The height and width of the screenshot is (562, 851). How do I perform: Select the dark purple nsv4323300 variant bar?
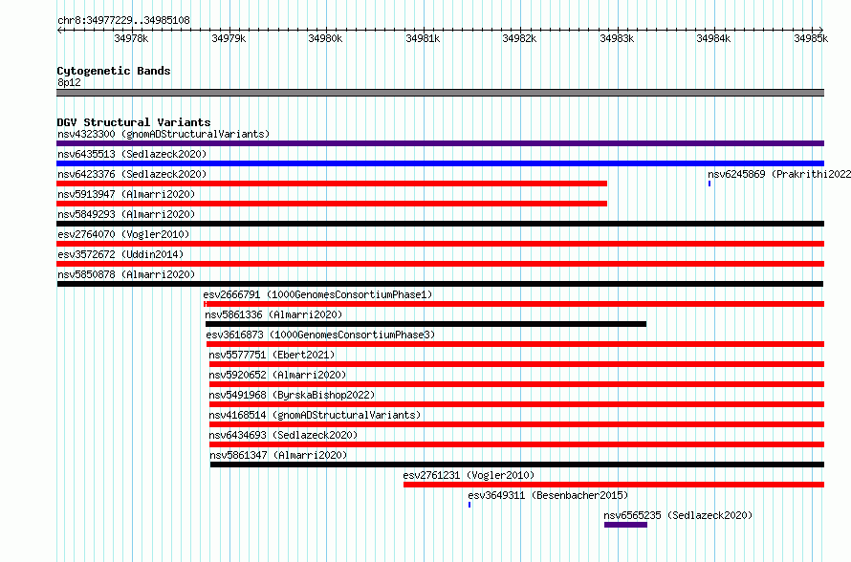pos(440,143)
